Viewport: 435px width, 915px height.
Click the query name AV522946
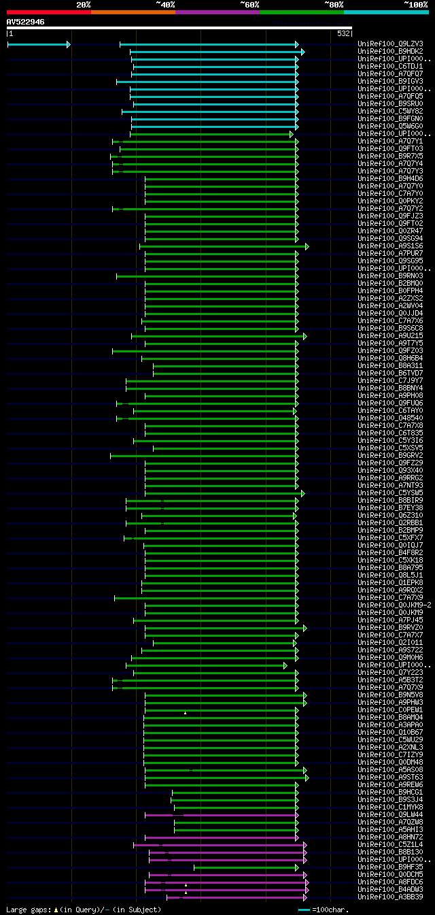[x=26, y=22]
